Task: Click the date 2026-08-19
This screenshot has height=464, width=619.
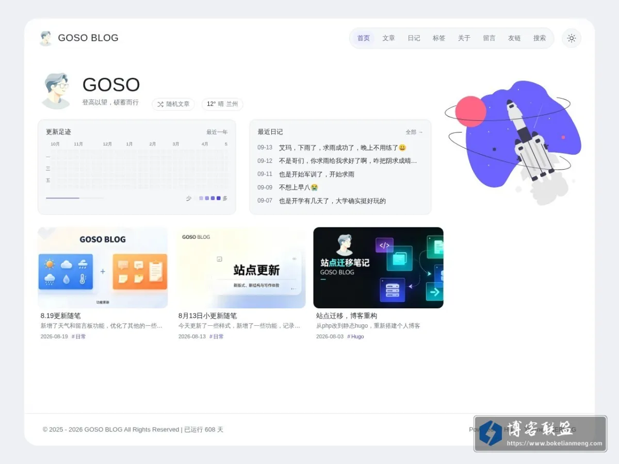Action: (x=54, y=337)
